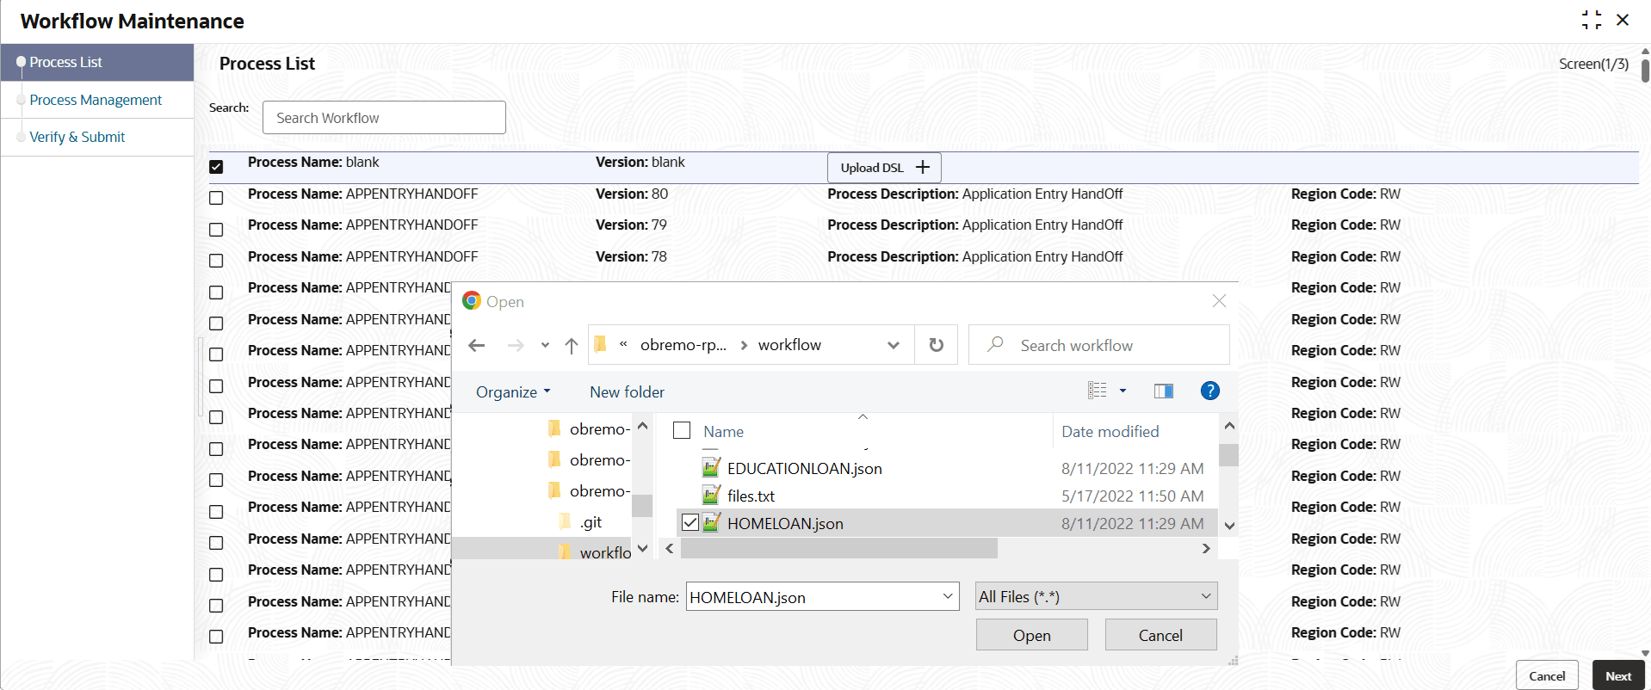Image resolution: width=1651 pixels, height=690 pixels.
Task: Click the files.txt file icon
Action: [711, 495]
